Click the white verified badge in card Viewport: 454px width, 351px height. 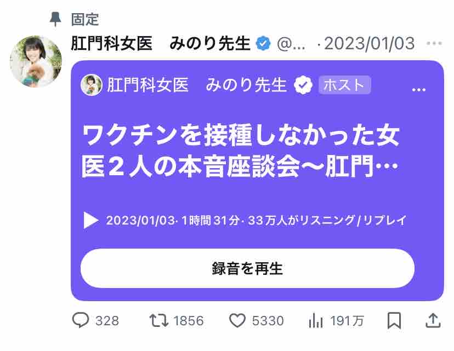click(x=303, y=85)
